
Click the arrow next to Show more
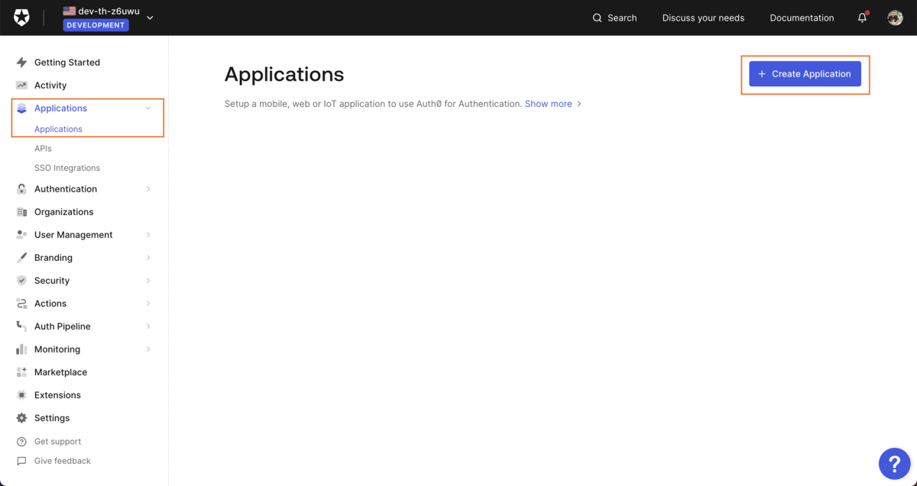point(579,104)
